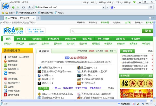The width and height of the screenshot is (156, 106).
Task: Click the 搜 search button in toolbar
Action: [151, 7]
